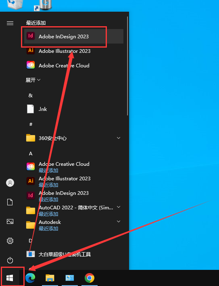
Task: Open Settings gear in Start sidebar
Action: point(10,241)
